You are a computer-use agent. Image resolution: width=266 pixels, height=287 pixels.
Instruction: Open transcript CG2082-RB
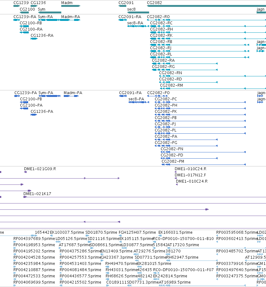pos(161,42)
